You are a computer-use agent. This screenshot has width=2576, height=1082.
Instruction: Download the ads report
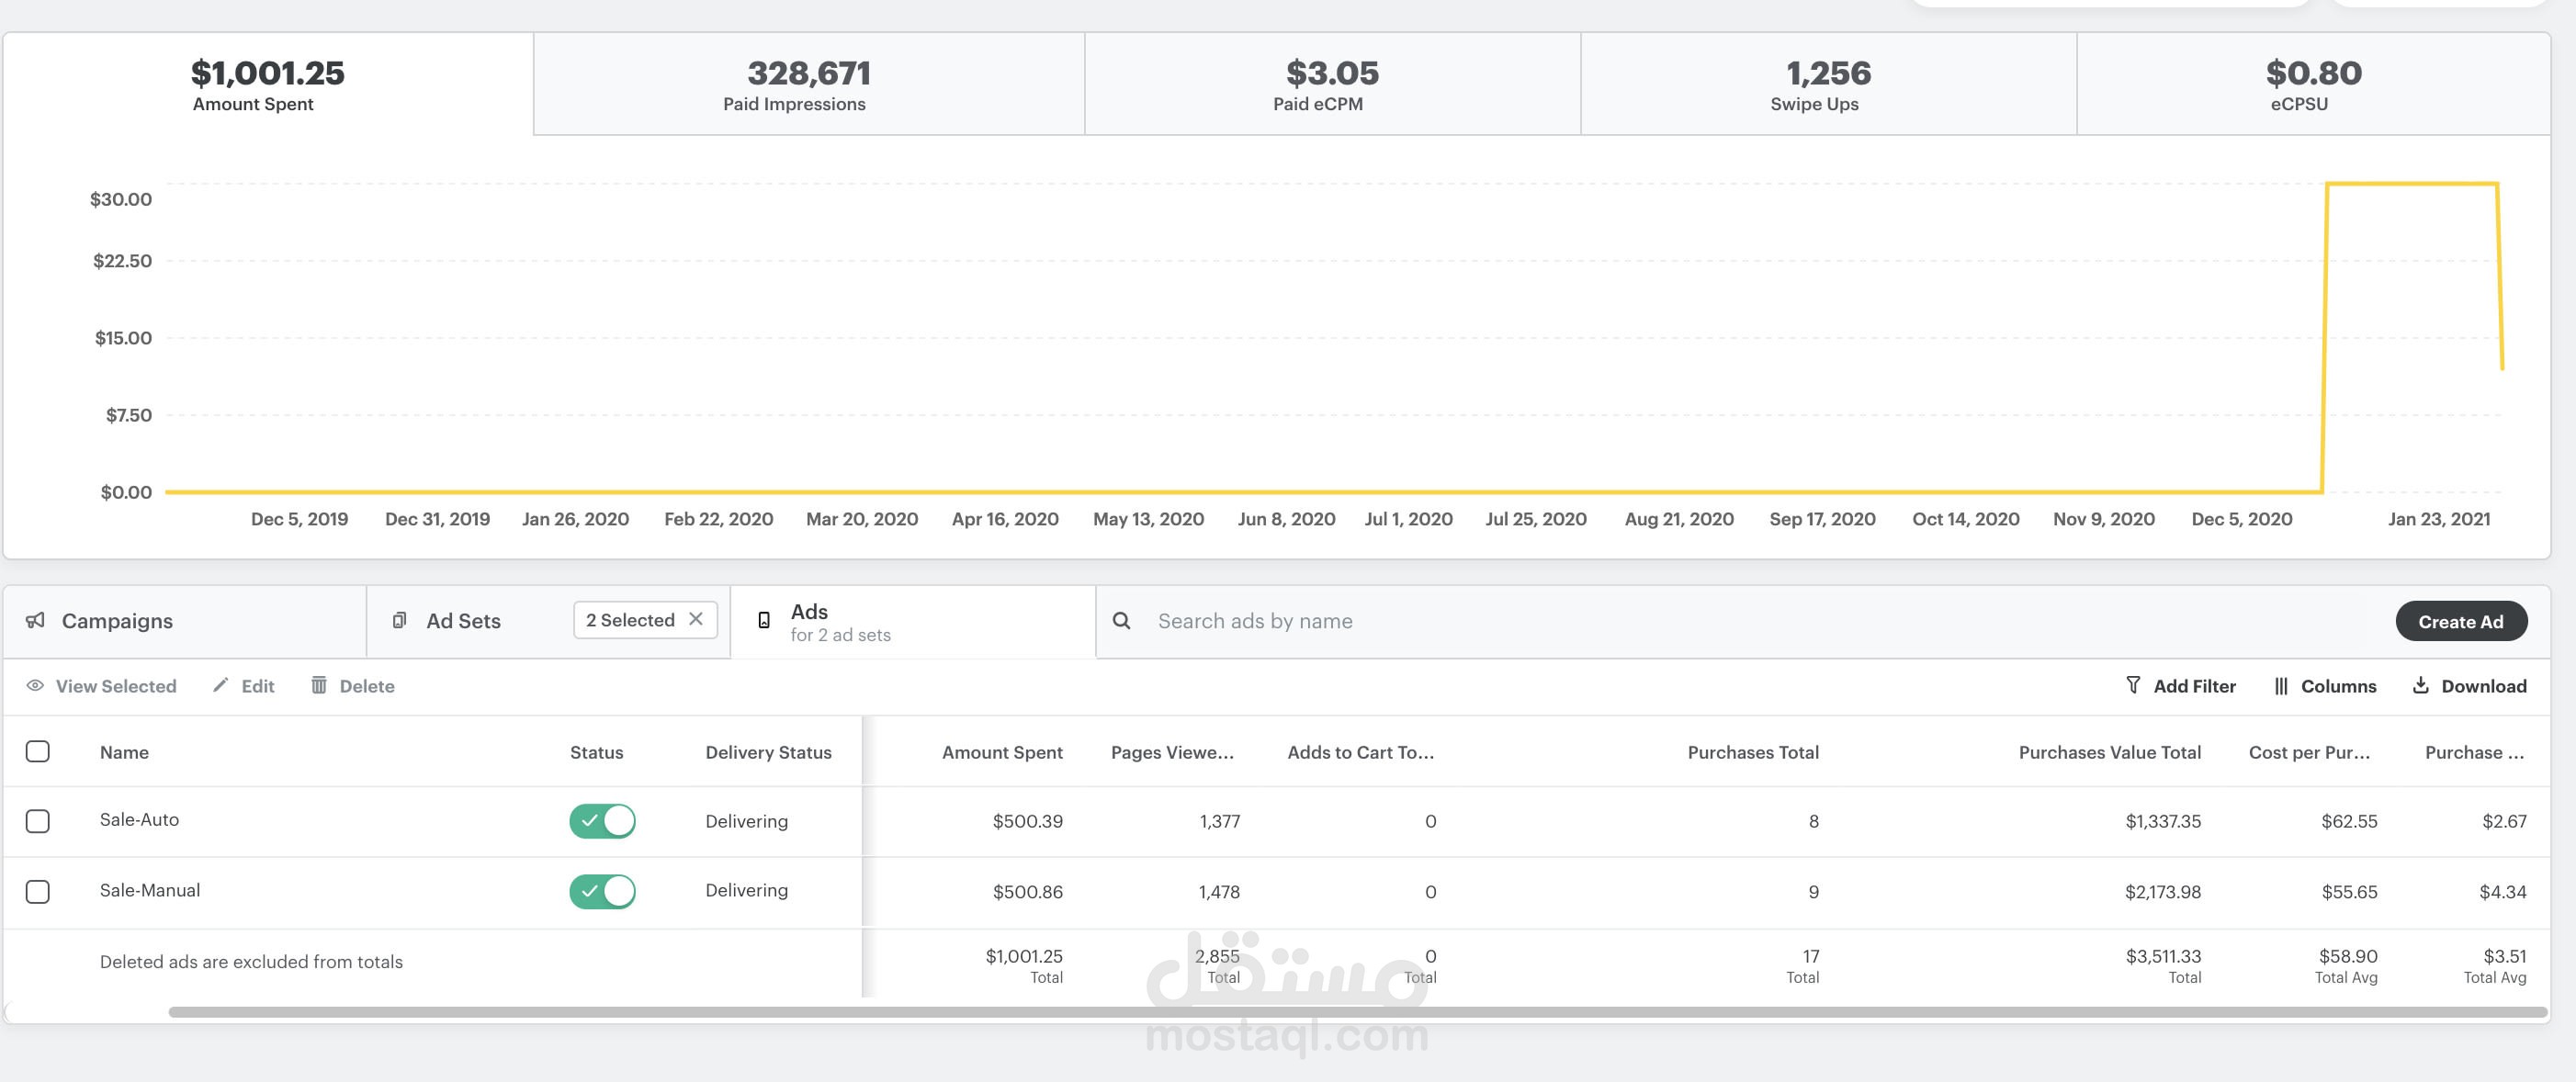pos(2469,686)
